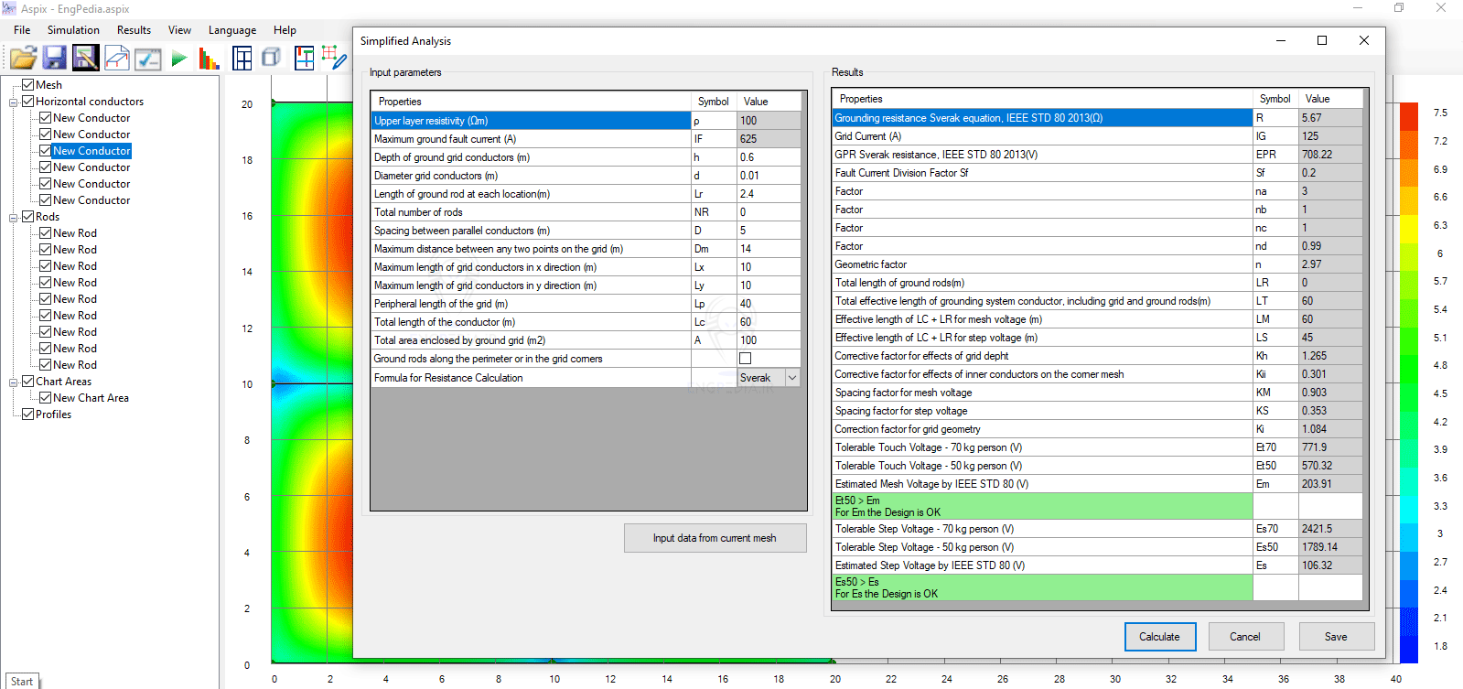Uncheck the Mesh checkbox in tree
The width and height of the screenshot is (1463, 689).
[x=28, y=85]
